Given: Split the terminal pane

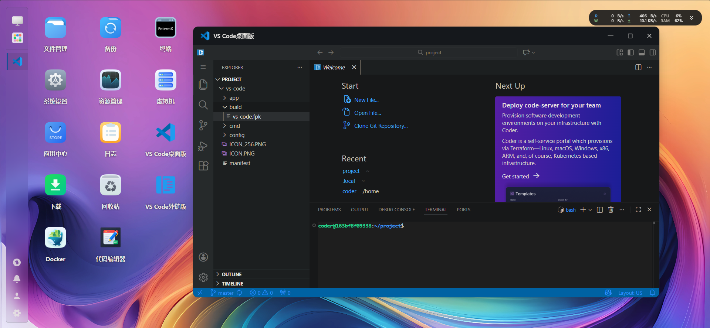Looking at the screenshot, I should point(600,210).
